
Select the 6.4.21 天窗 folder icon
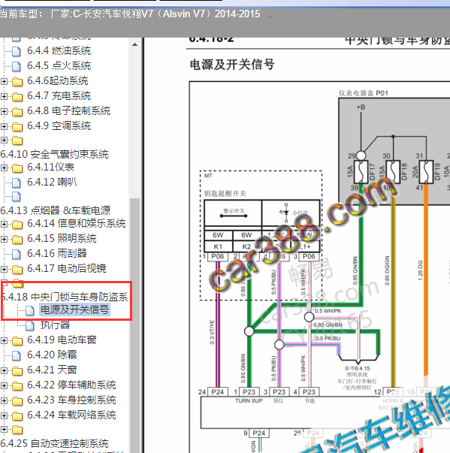click(17, 371)
